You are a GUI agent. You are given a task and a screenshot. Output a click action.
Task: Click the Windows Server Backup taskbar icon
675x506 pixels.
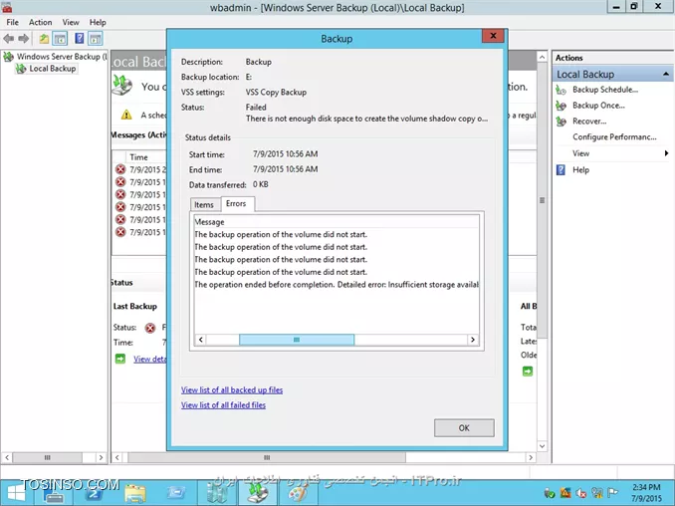pyautogui.click(x=258, y=493)
